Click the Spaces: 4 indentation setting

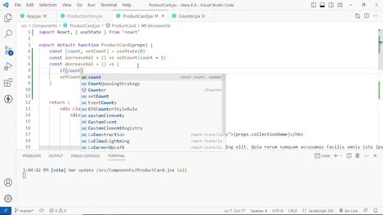(259, 211)
